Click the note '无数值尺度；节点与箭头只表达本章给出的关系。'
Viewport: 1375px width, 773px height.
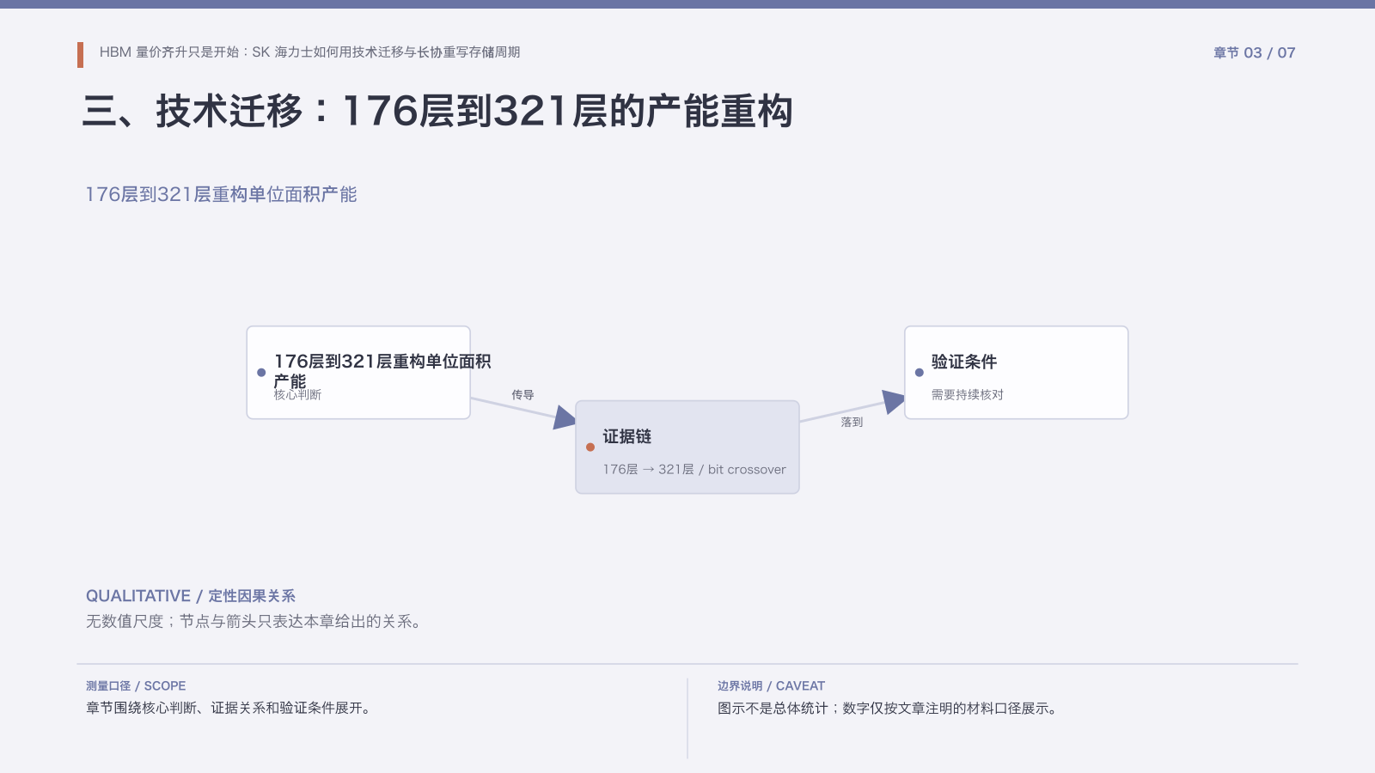pos(256,621)
